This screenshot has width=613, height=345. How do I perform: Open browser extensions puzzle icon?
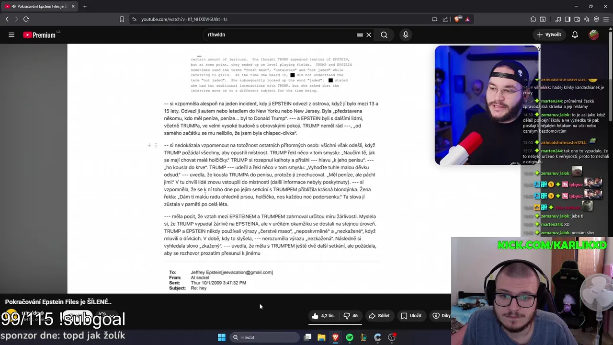533,19
